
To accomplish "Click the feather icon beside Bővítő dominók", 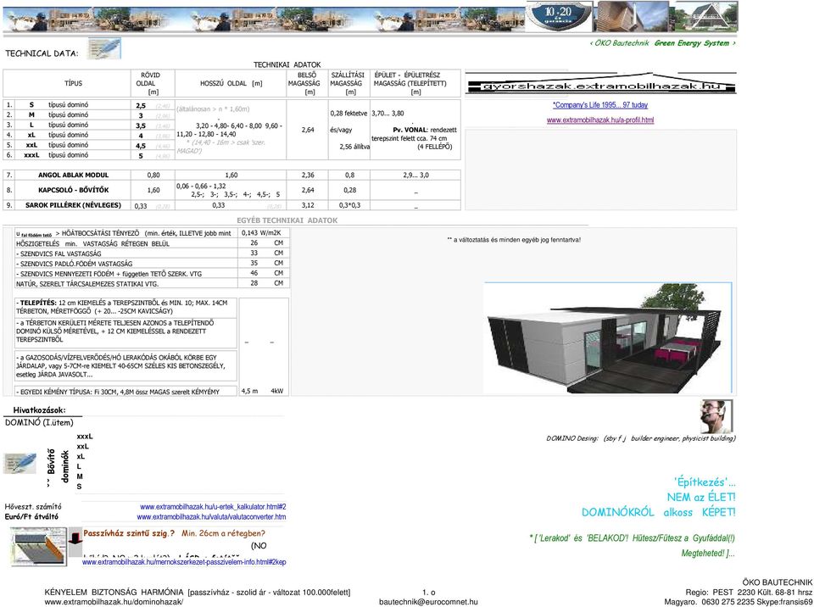I will (20, 463).
